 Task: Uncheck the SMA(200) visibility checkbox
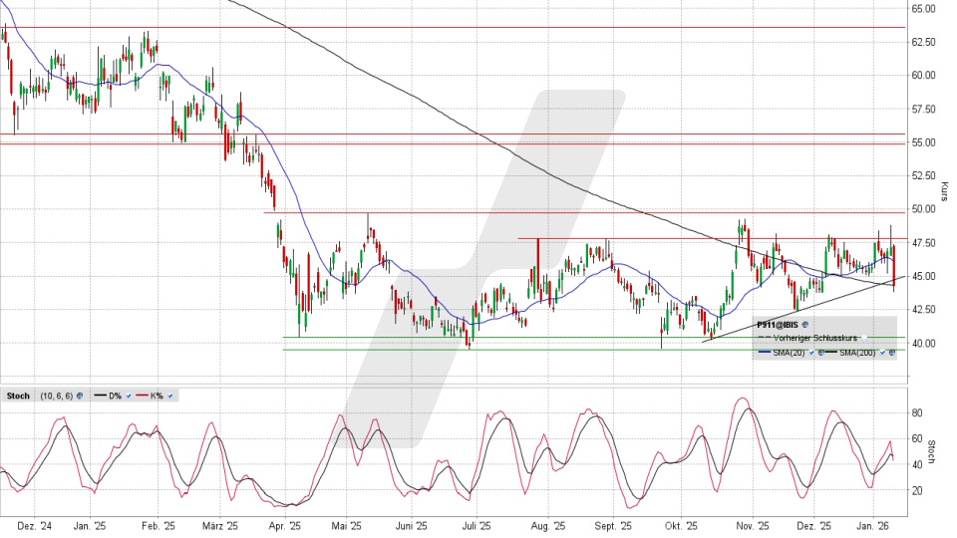point(883,353)
